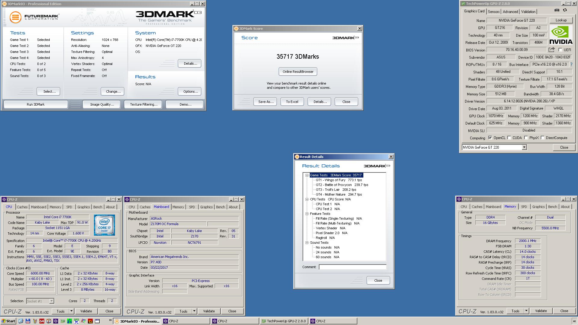Screen dimensions: 578x325
Task: Toggle the CUDA checkbox
Action: pyautogui.click(x=509, y=138)
